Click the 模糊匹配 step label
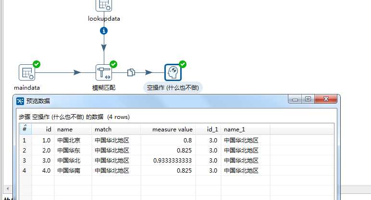 tap(104, 88)
